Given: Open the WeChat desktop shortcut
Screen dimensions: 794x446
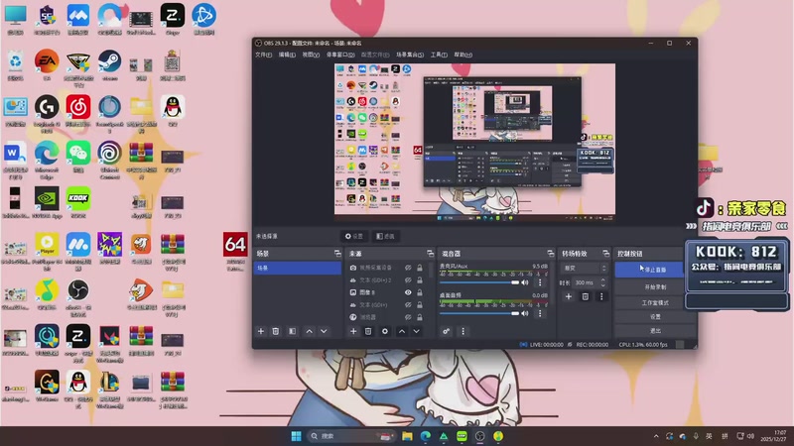Looking at the screenshot, I should [78, 157].
